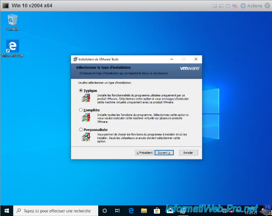This screenshot has width=272, height=216.
Task: Click the Suivant button
Action: point(164,153)
